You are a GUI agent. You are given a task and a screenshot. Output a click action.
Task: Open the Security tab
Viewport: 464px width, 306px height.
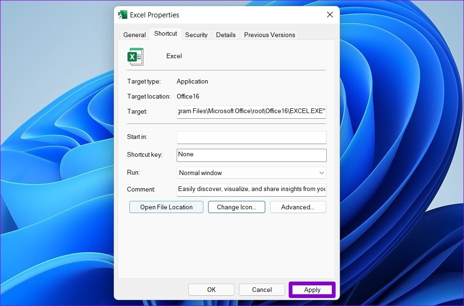click(x=196, y=34)
